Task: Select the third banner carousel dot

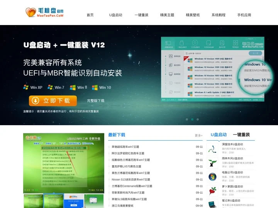Action: tap(198, 119)
